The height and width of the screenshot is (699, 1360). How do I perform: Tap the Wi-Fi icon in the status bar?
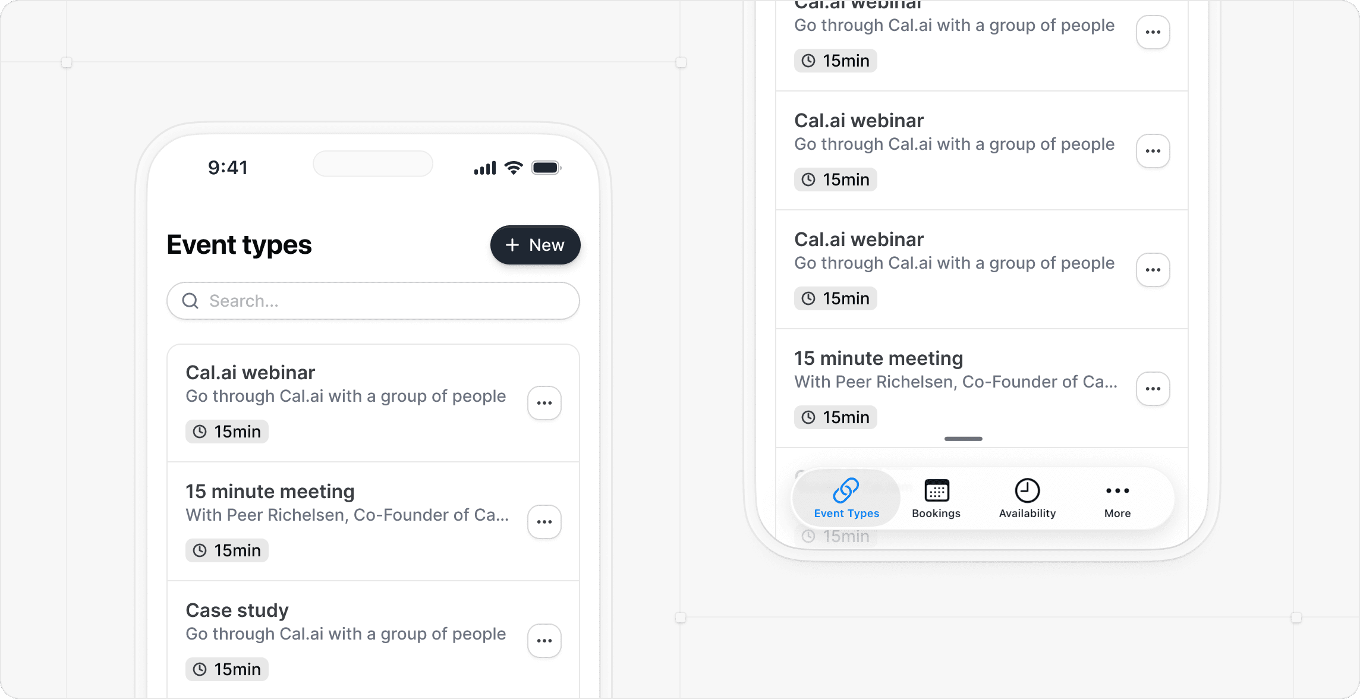coord(512,167)
